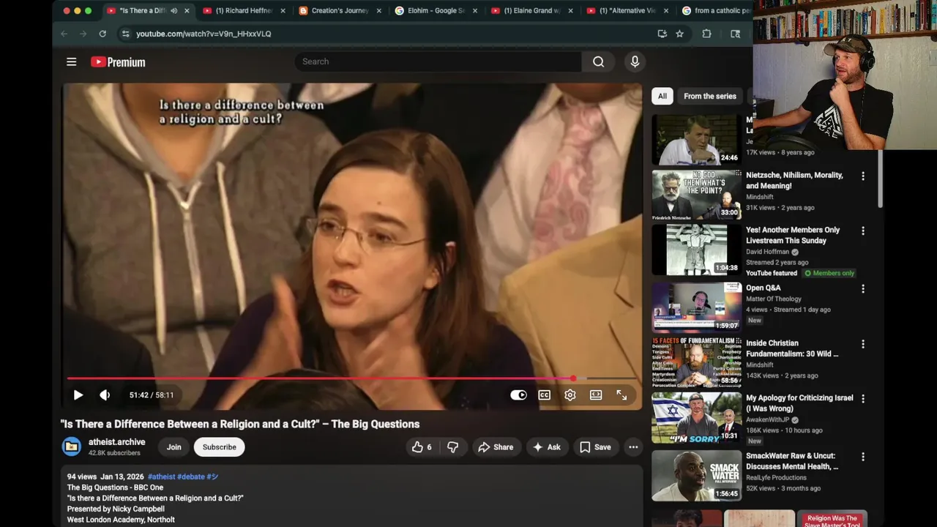Open options for Nietzsche, Nihilism video
This screenshot has width=937, height=527.
click(862, 176)
